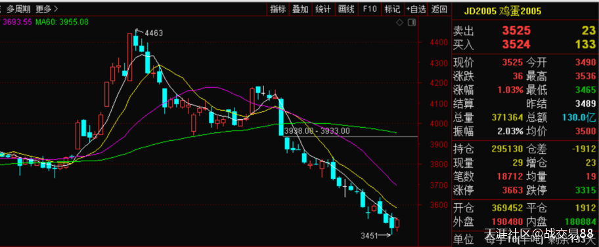Click the 买入 buy price 3524

click(516, 45)
